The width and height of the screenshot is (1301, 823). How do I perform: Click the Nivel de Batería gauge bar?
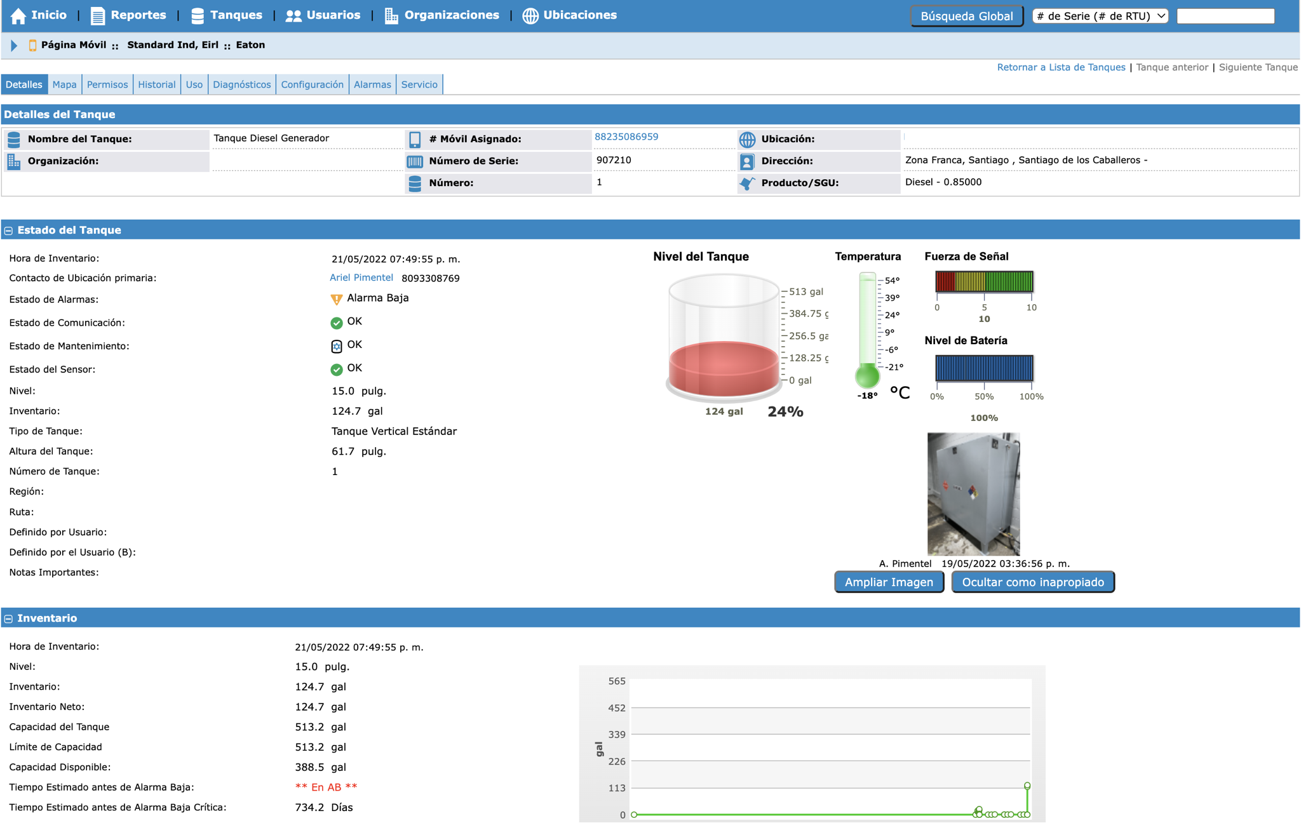(x=984, y=368)
